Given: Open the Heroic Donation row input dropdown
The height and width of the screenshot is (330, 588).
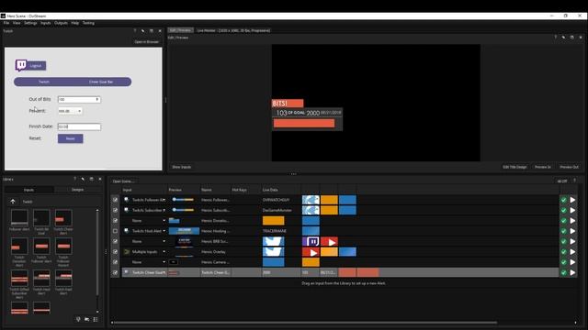Looking at the screenshot, I should coord(164,221).
